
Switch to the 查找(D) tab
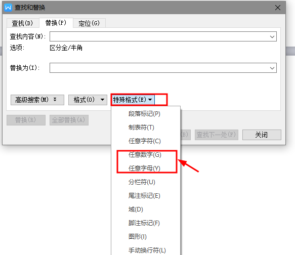pos(23,23)
